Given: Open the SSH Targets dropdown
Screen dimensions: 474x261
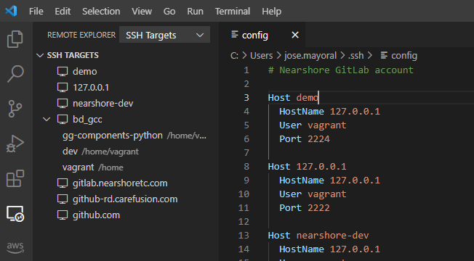Looking at the screenshot, I should pos(164,36).
